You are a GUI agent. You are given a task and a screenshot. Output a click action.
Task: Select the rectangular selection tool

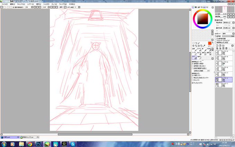[193, 43]
